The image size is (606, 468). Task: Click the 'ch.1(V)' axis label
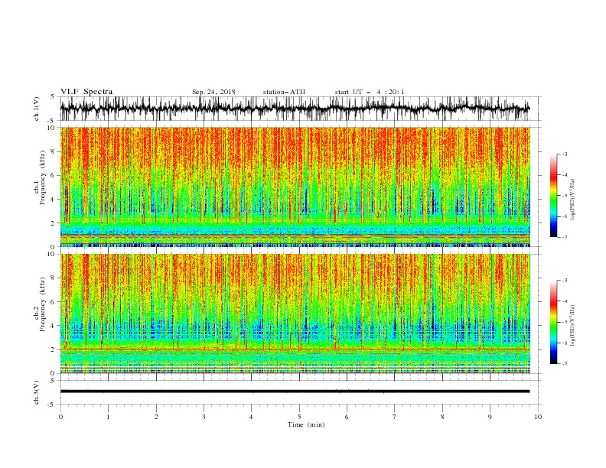pos(37,109)
